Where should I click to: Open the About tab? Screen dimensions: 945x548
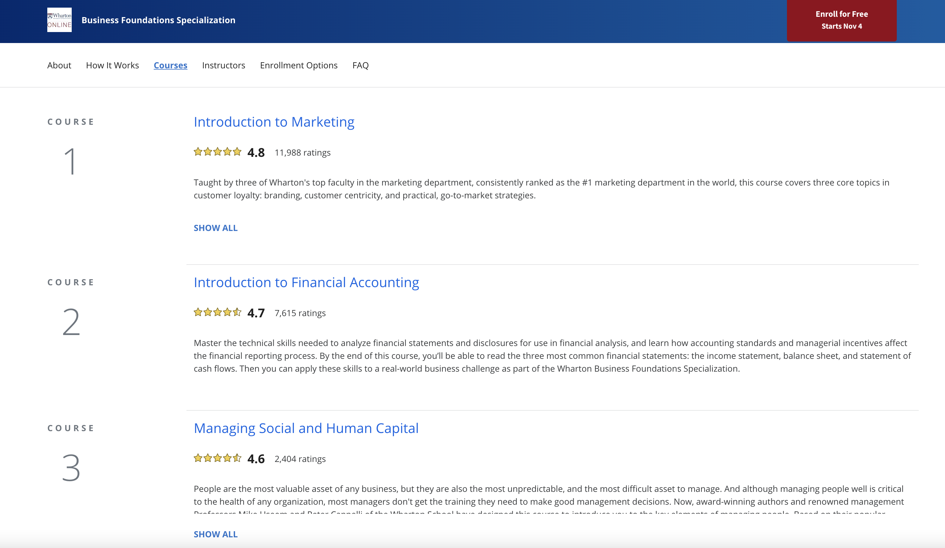[59, 65]
